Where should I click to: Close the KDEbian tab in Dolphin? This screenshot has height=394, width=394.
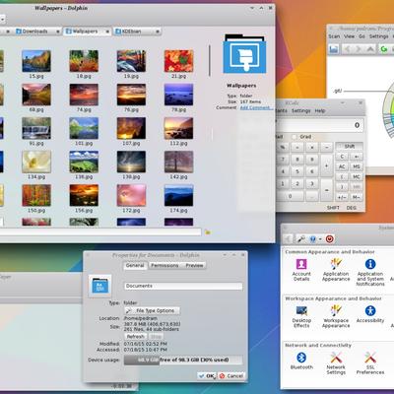click(158, 32)
